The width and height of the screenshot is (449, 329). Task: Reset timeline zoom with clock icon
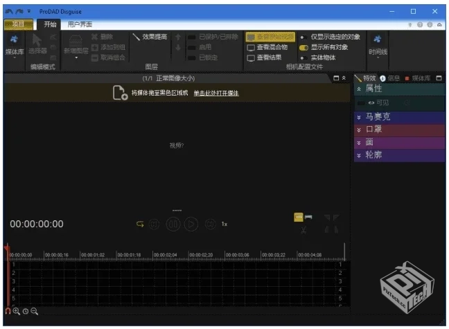tap(26, 311)
